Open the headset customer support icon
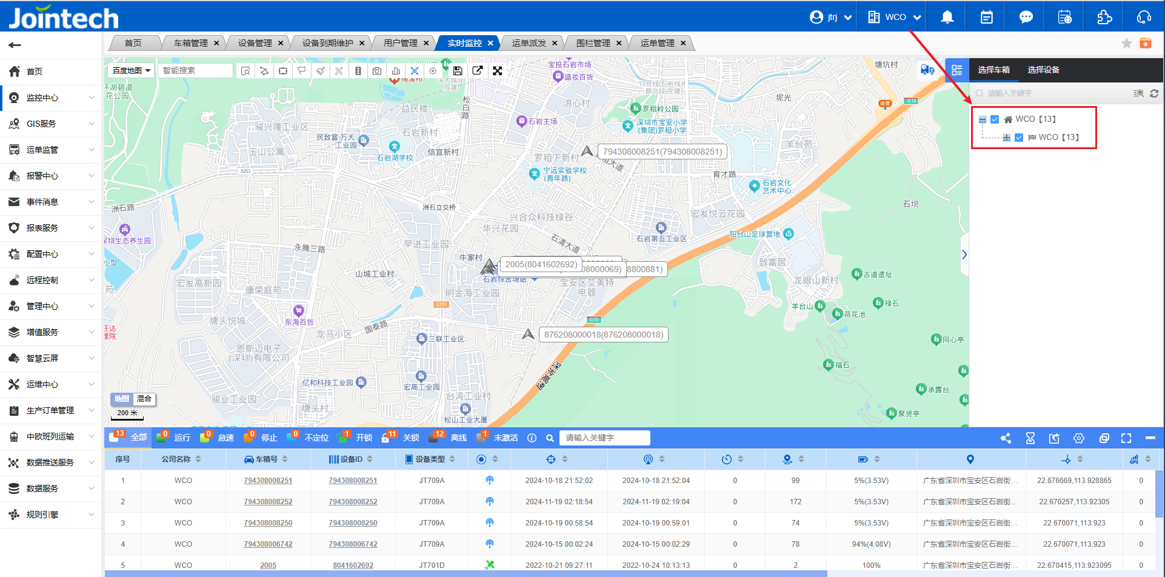 click(1144, 17)
